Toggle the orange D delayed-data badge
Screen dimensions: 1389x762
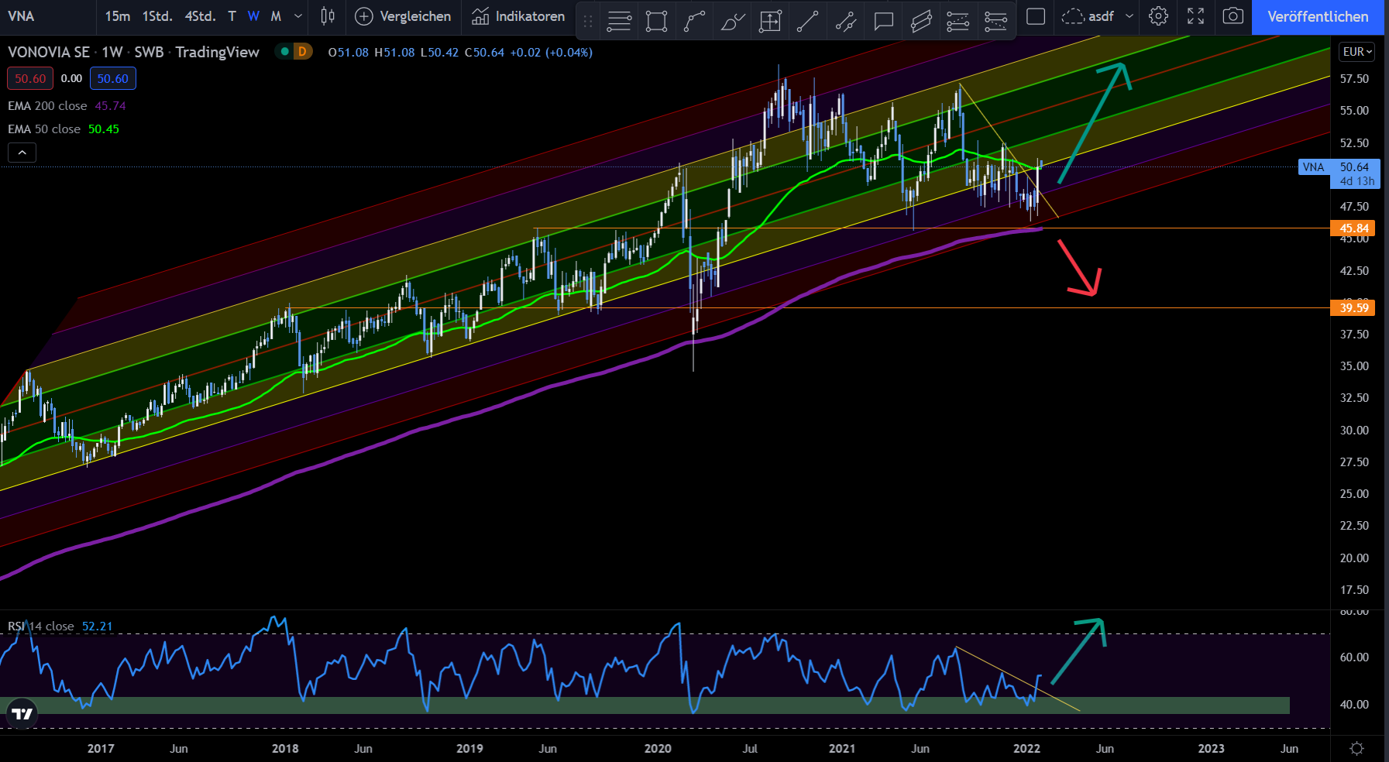pos(302,52)
